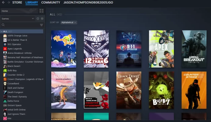Click the search magnifier icon
The height and width of the screenshot is (122, 211).
coord(3,25)
